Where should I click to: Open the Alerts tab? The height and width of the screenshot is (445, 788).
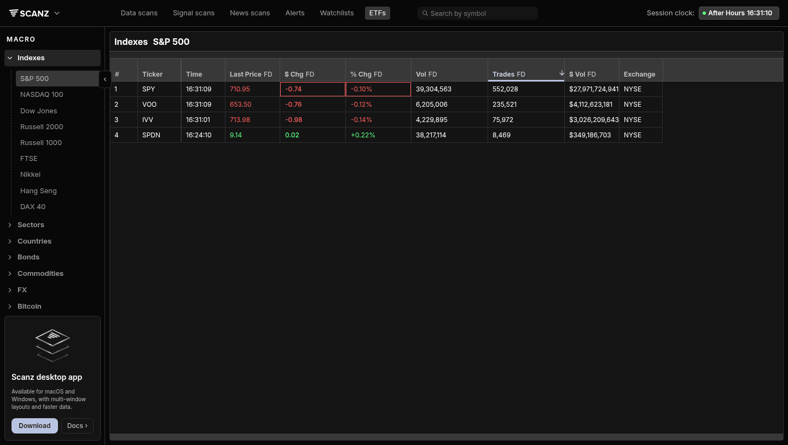coord(295,13)
